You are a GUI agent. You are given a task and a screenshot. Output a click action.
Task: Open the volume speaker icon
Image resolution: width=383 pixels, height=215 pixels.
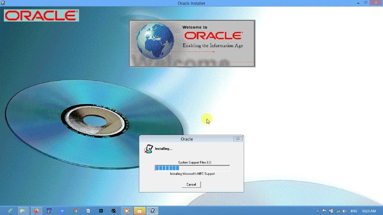click(345, 211)
